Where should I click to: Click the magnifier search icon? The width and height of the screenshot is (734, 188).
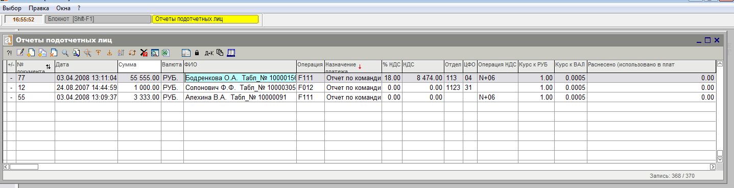coord(65,52)
